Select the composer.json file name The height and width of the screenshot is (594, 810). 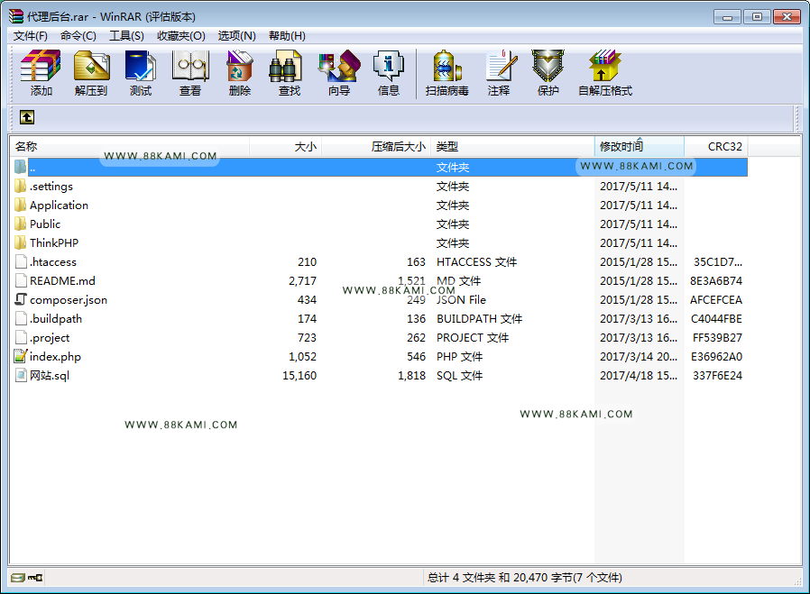point(69,300)
